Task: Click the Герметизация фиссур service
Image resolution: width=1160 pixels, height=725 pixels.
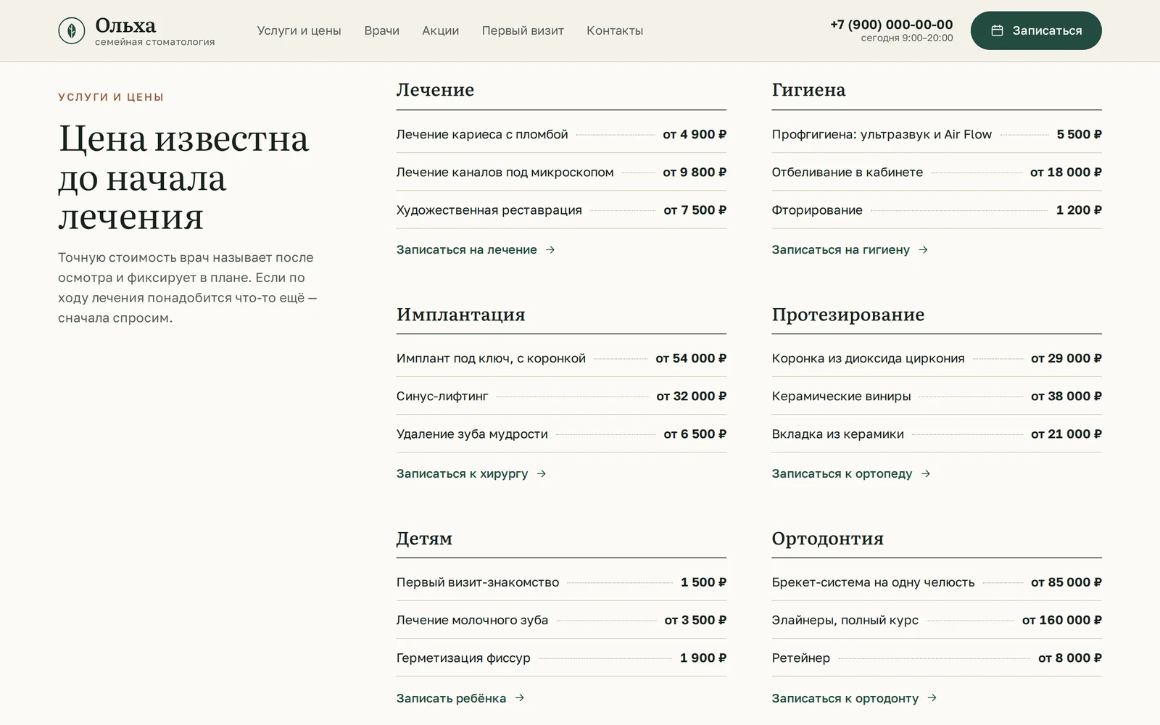Action: pyautogui.click(x=463, y=658)
